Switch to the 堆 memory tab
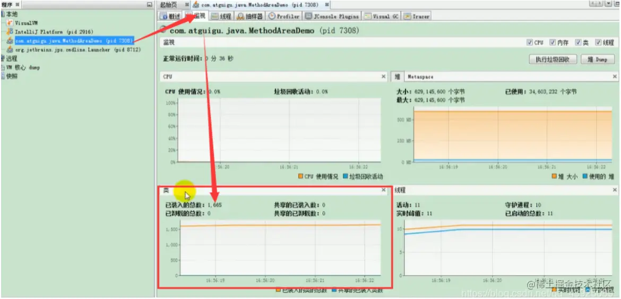Viewport: 621px width, 299px height. coord(397,76)
